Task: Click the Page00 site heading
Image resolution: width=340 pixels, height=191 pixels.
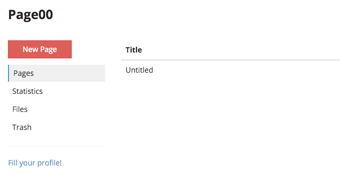Action: coord(31,15)
